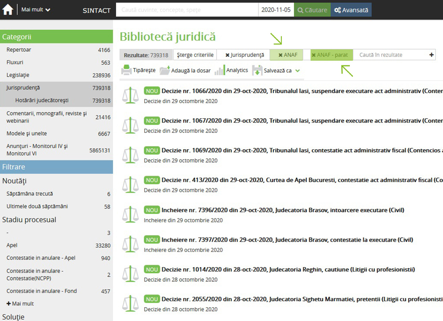The width and height of the screenshot is (443, 321).
Task: Click scales icon of Decizie nr. 1066/2020
Action: click(x=130, y=95)
